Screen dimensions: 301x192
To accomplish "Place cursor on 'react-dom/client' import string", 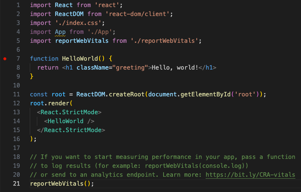I will (x=137, y=14).
